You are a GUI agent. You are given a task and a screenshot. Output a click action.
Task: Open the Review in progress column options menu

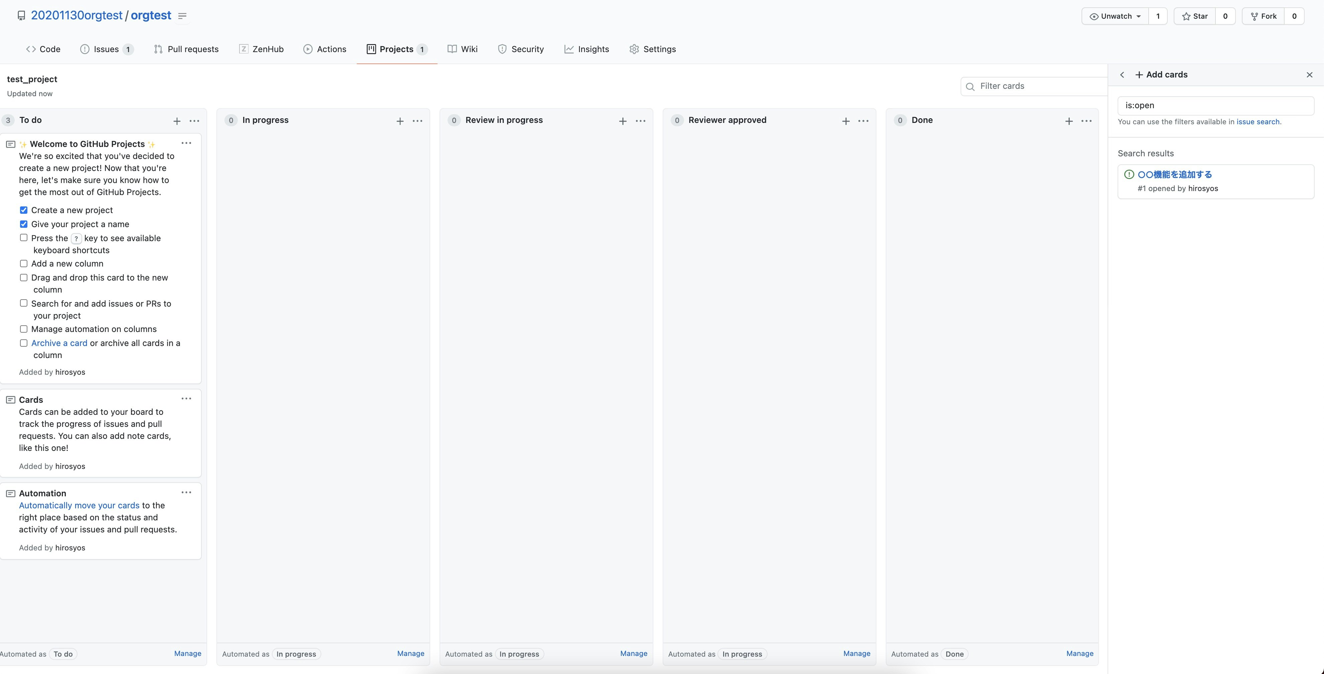tap(640, 121)
